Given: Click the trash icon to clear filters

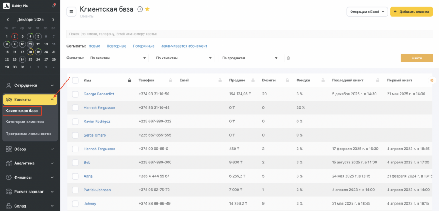Looking at the screenshot, I should click(x=289, y=58).
